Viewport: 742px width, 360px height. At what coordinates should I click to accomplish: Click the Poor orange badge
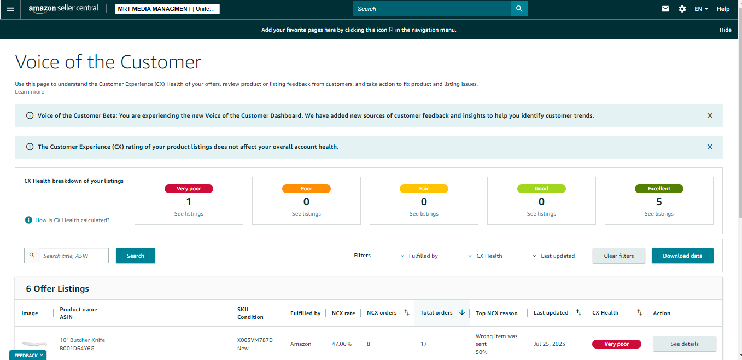click(x=306, y=189)
